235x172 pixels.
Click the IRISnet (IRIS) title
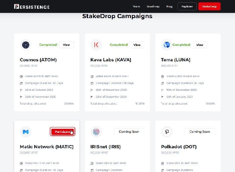click(105, 147)
